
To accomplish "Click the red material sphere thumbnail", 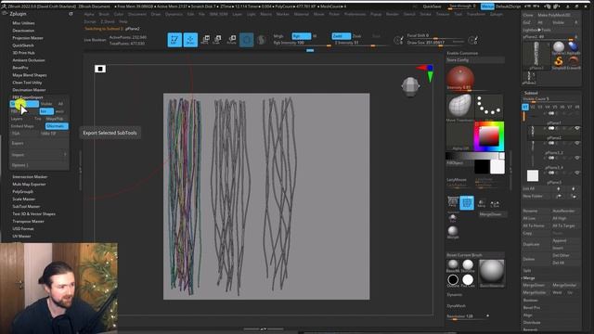I will (x=460, y=78).
